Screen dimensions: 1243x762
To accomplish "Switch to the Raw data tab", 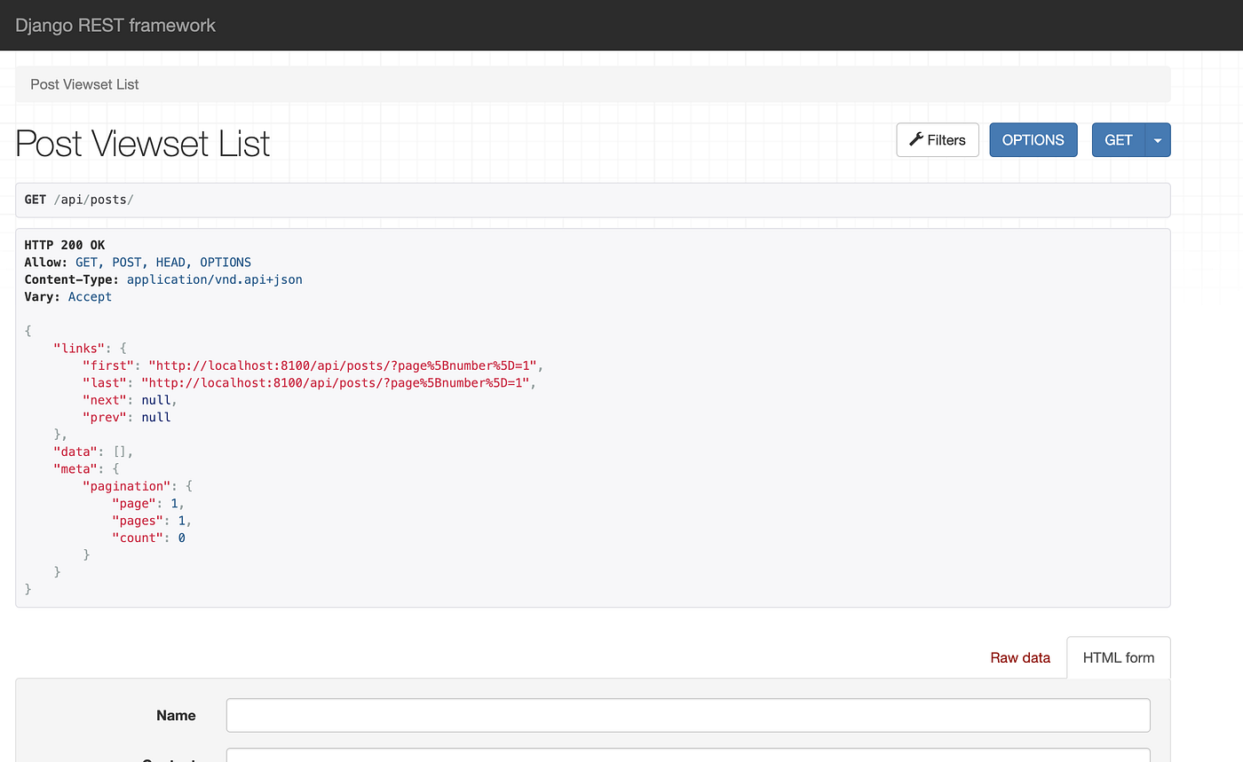I will coord(1019,657).
